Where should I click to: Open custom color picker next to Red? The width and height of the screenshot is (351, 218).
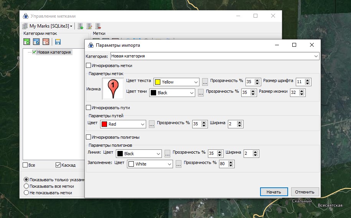click(x=152, y=124)
